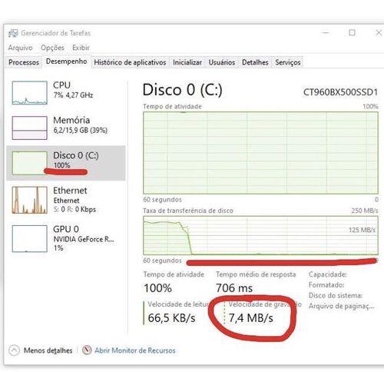Select Disco 0 (C:) in sidebar
The width and height of the screenshot is (384, 372).
pyautogui.click(x=66, y=163)
